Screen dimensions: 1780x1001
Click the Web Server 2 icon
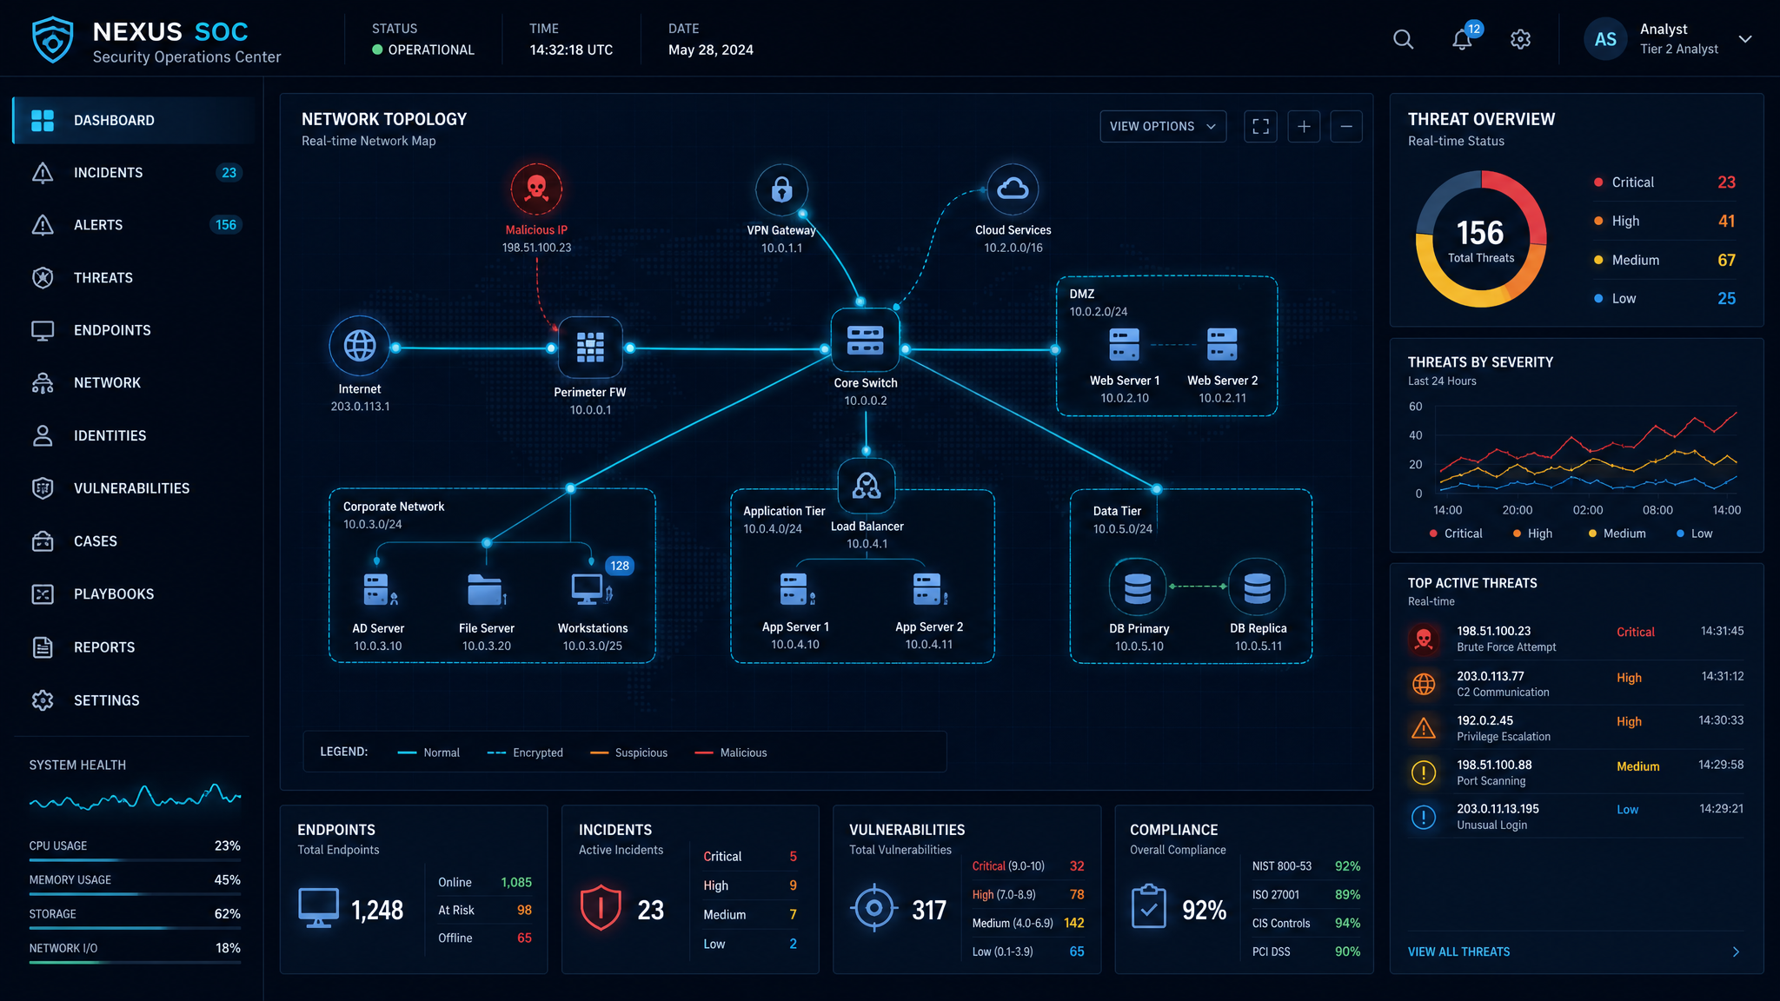pyautogui.click(x=1222, y=345)
